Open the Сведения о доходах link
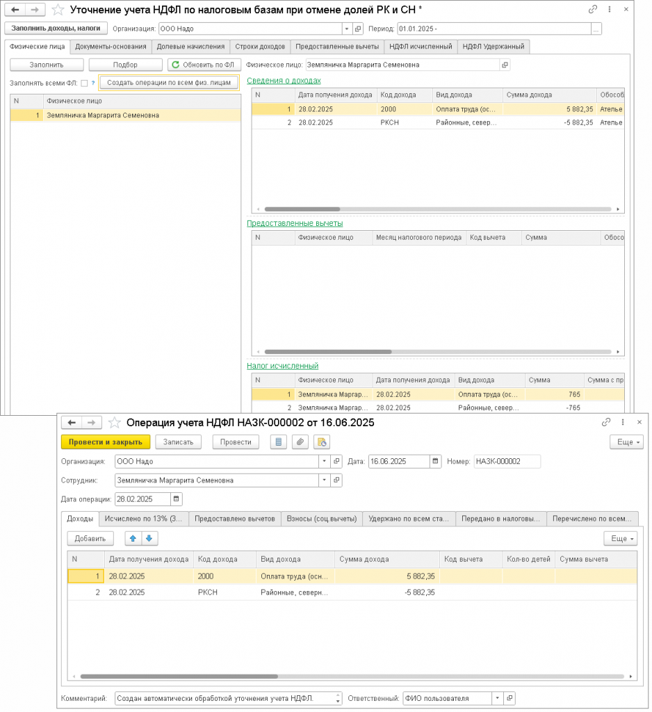 pyautogui.click(x=284, y=81)
